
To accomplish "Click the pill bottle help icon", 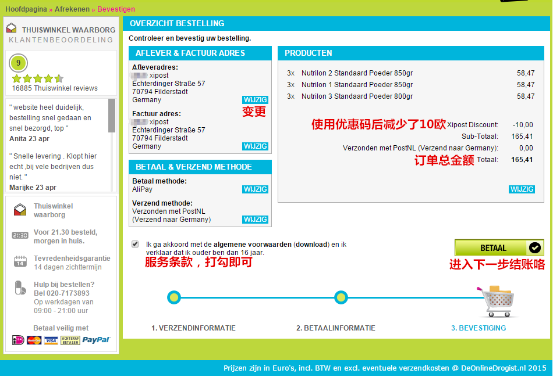I will click(20, 288).
